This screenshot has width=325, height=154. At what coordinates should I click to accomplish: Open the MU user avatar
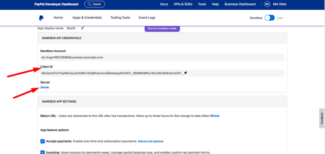coord(267,4)
